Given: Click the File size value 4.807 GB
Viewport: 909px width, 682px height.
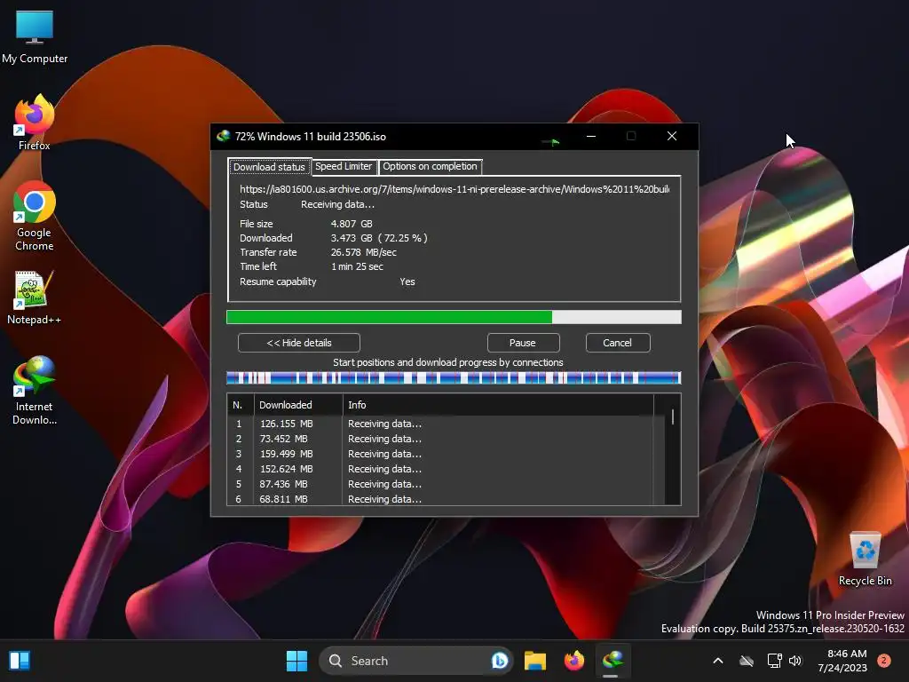Looking at the screenshot, I should tap(352, 224).
